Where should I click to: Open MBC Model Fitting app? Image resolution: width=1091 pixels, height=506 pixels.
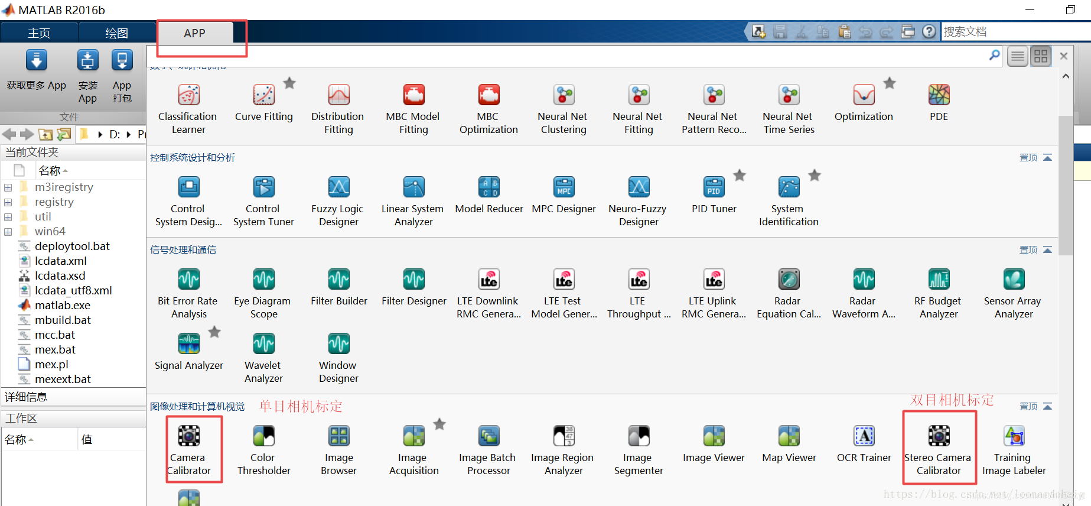[x=413, y=109]
